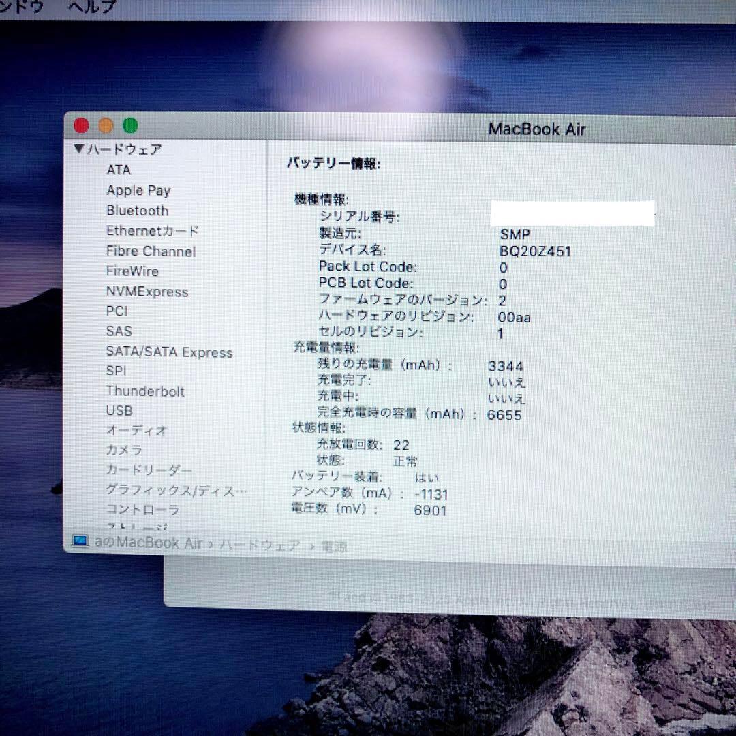Select USB in the hardware sidebar
This screenshot has height=736, width=736.
click(x=119, y=411)
